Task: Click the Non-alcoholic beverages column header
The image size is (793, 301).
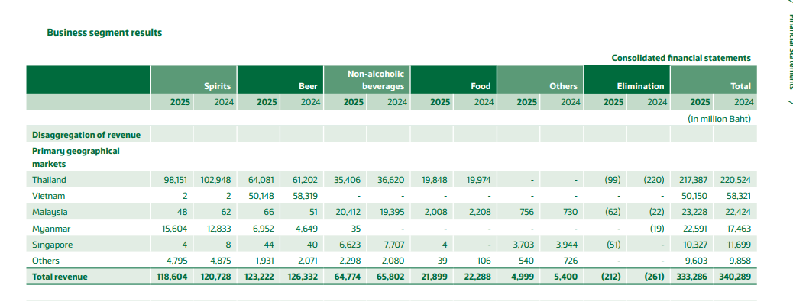Action: 383,80
